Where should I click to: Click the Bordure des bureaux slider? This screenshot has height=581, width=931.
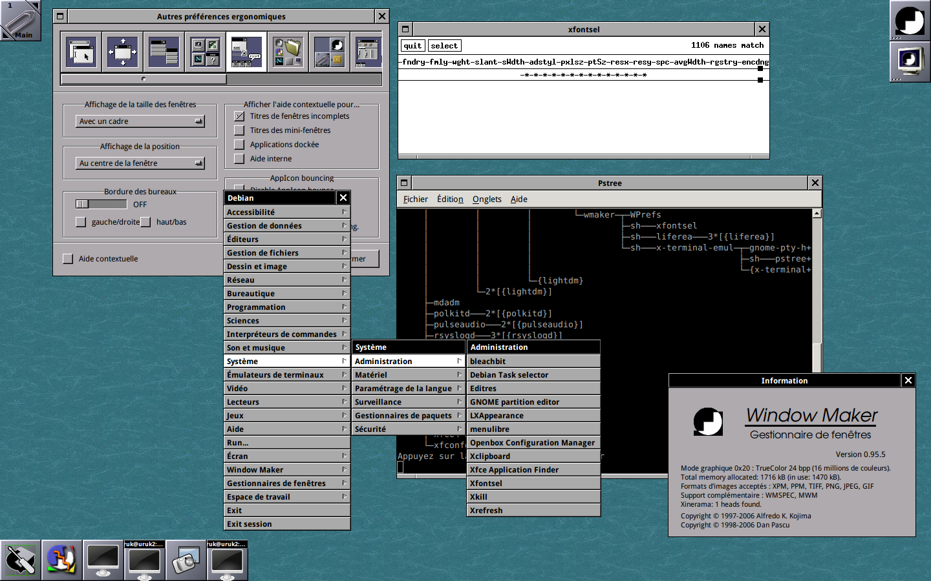click(x=102, y=204)
